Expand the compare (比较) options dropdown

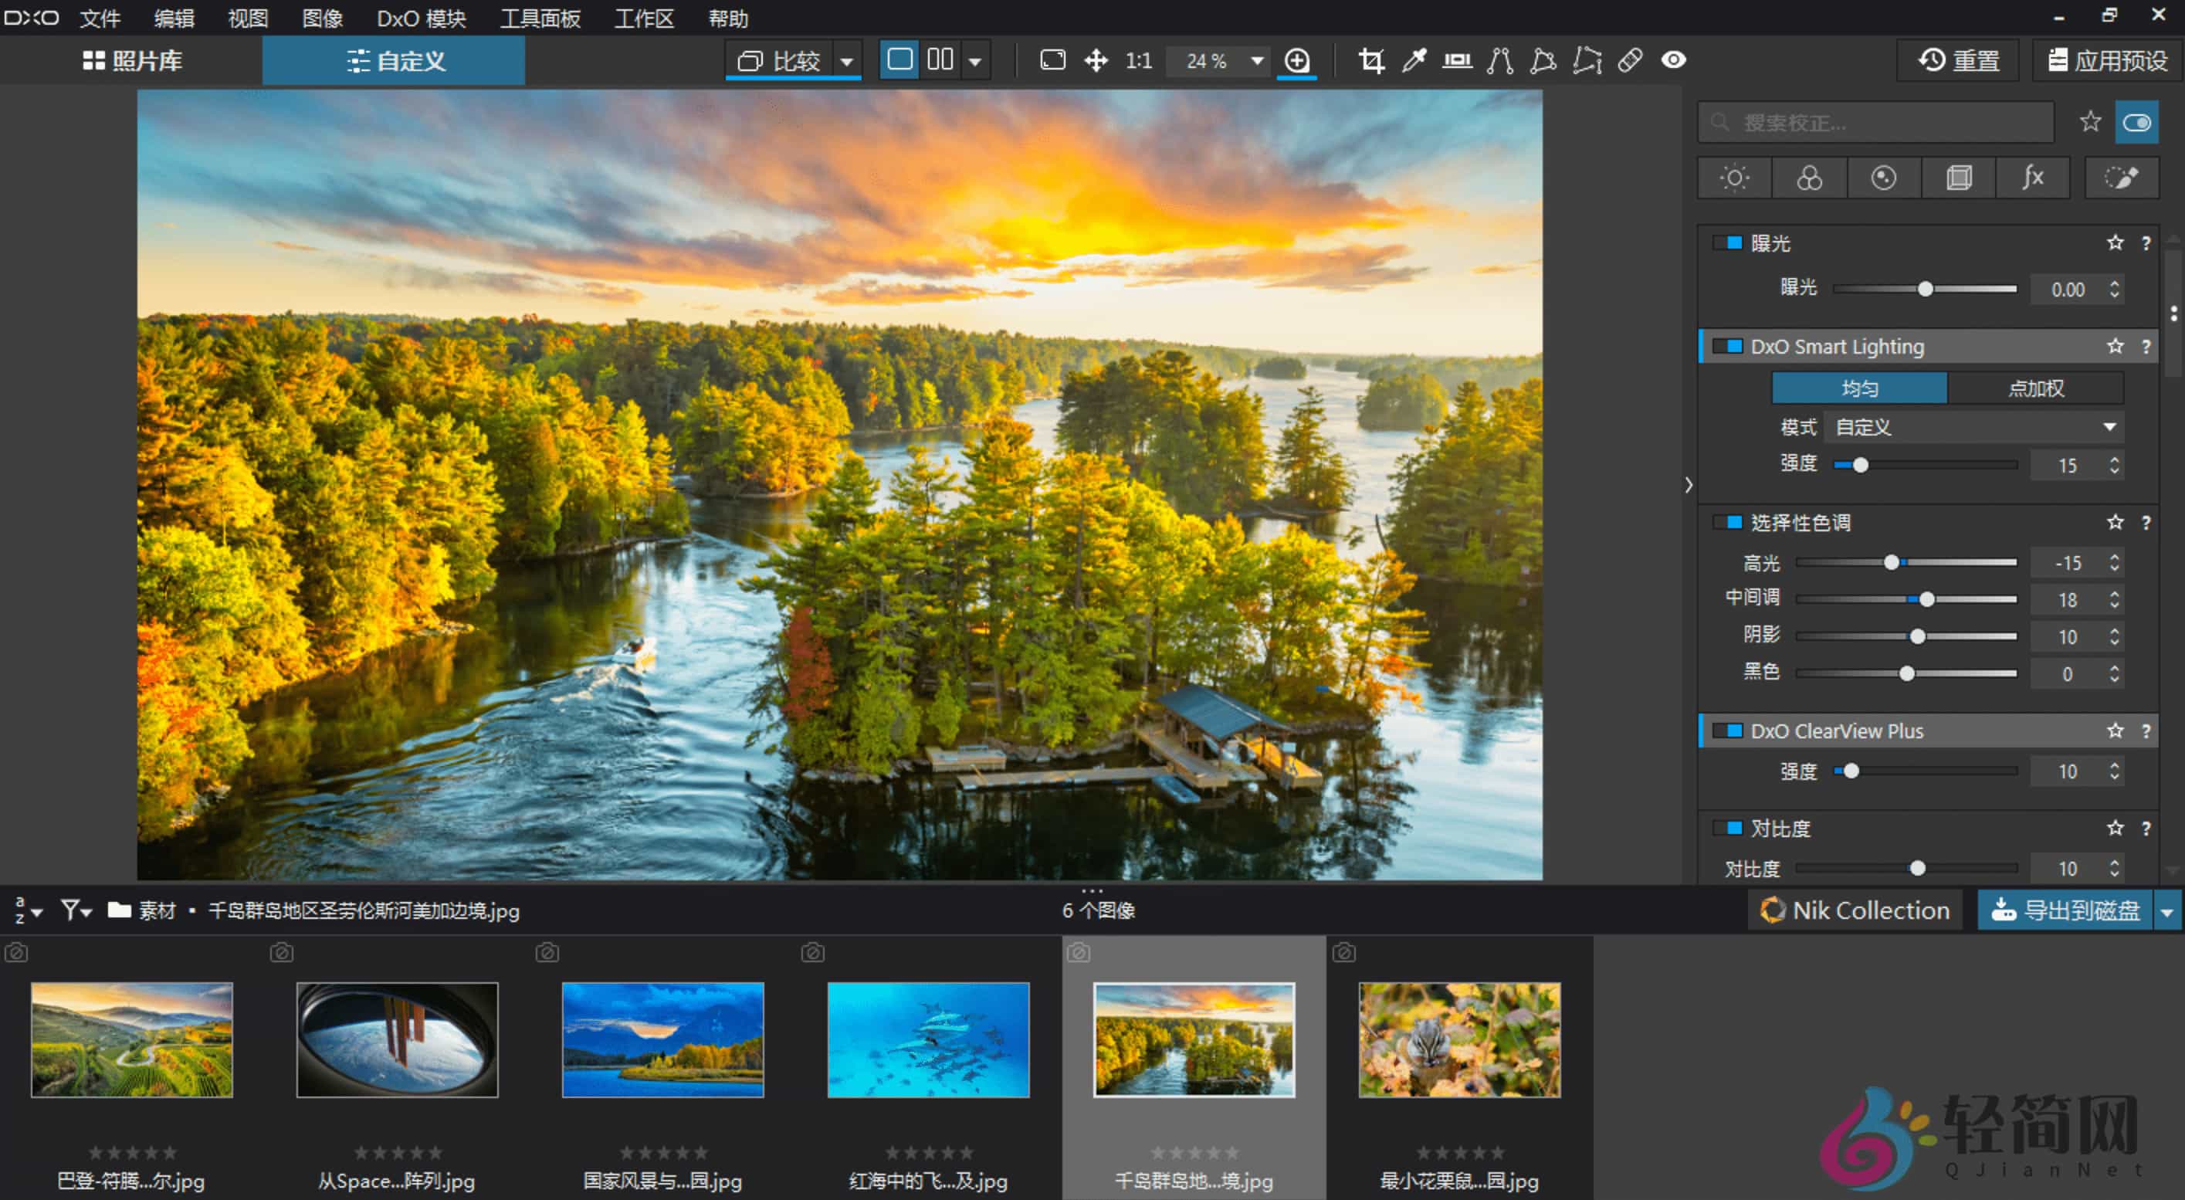point(846,60)
